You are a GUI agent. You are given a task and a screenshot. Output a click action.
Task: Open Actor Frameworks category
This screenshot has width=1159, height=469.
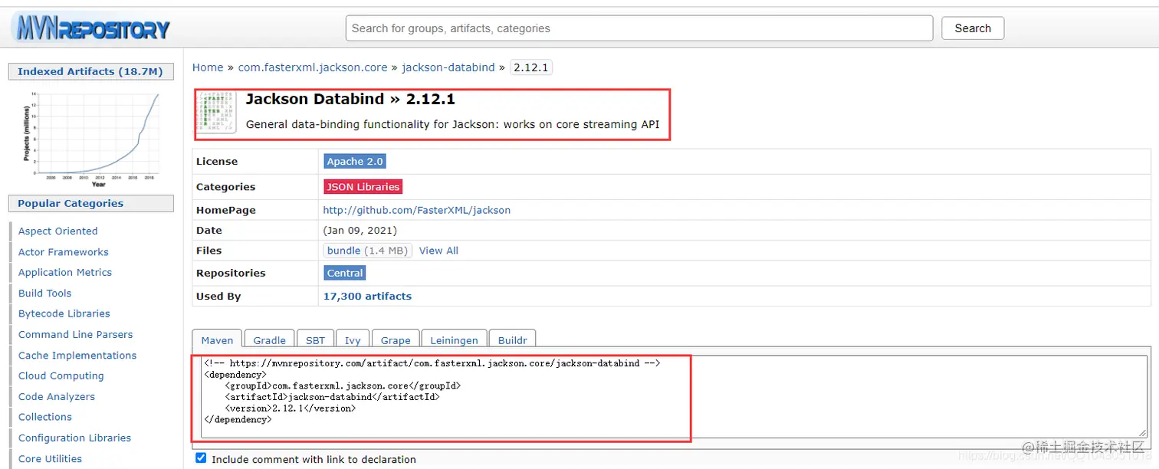[x=64, y=252]
